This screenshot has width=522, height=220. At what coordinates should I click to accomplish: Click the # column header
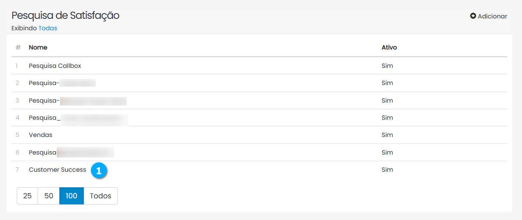click(x=18, y=47)
